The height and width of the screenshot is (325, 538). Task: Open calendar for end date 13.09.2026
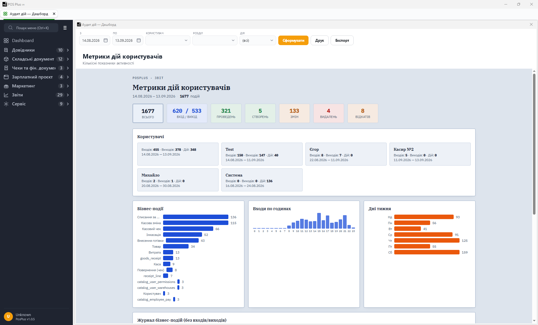click(x=139, y=40)
